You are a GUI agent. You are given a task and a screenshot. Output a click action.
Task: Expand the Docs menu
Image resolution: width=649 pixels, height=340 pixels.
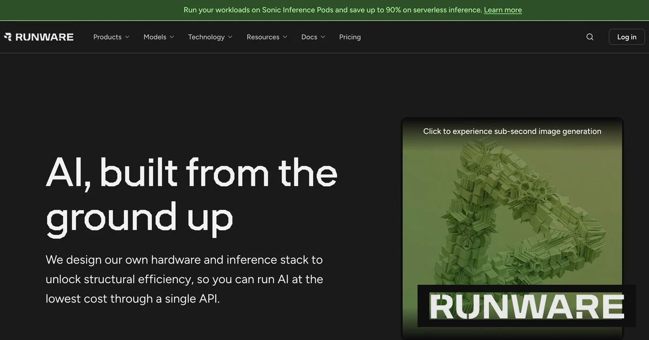click(314, 37)
